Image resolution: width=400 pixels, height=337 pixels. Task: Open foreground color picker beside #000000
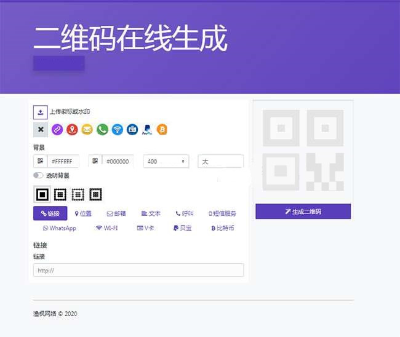pos(95,161)
